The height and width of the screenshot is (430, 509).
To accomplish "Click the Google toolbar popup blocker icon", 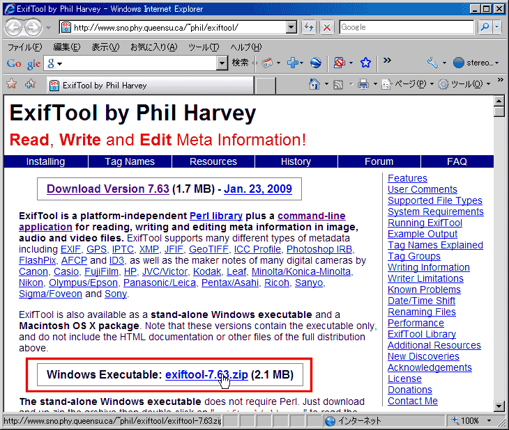I will 340,63.
